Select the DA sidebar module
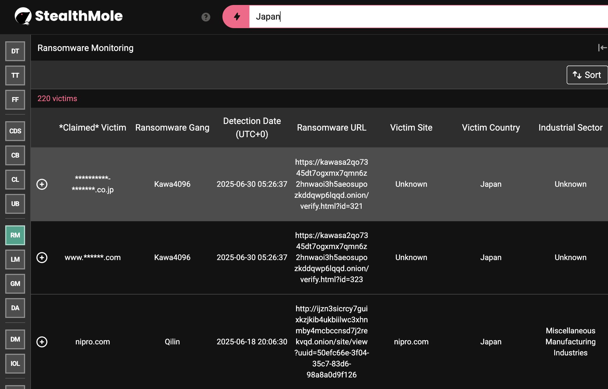Viewport: 608px width, 389px height. pos(15,308)
